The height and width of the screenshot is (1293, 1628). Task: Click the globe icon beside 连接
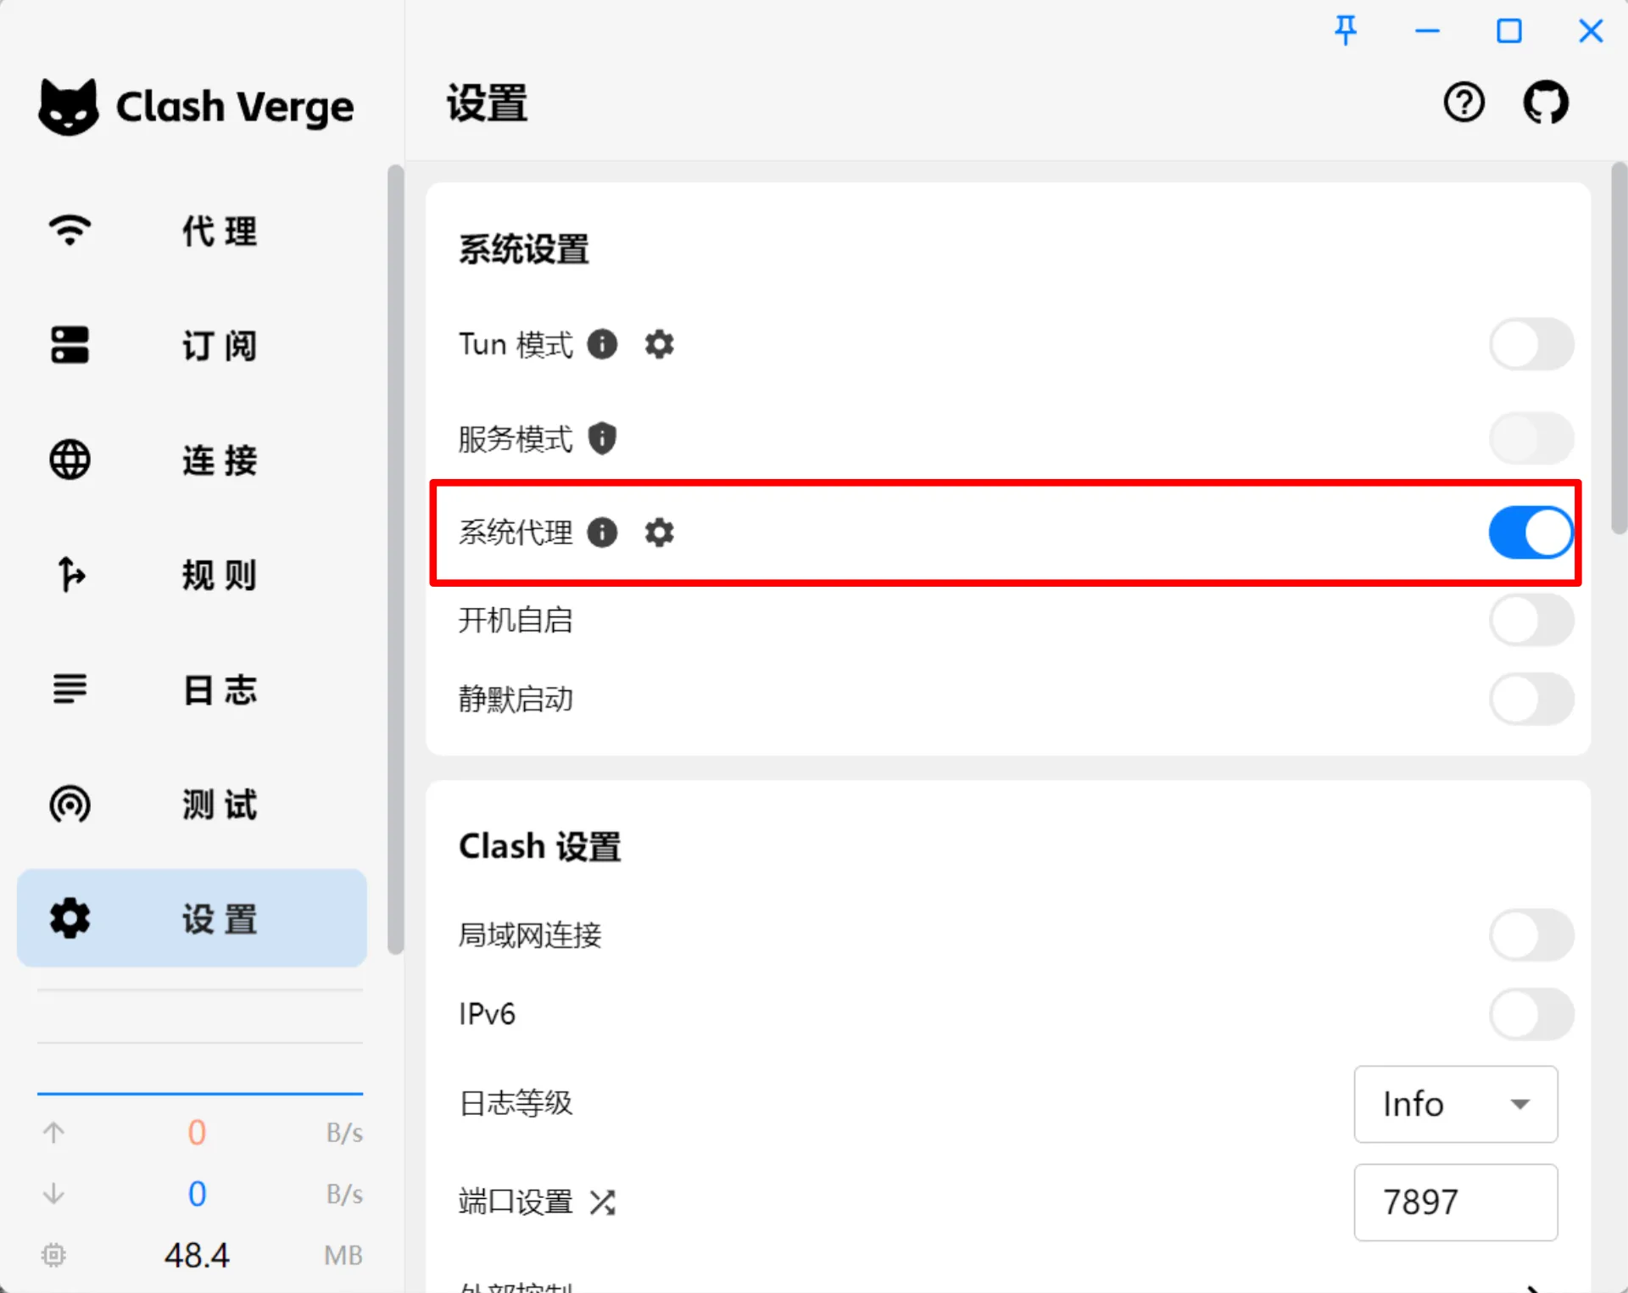coord(70,460)
